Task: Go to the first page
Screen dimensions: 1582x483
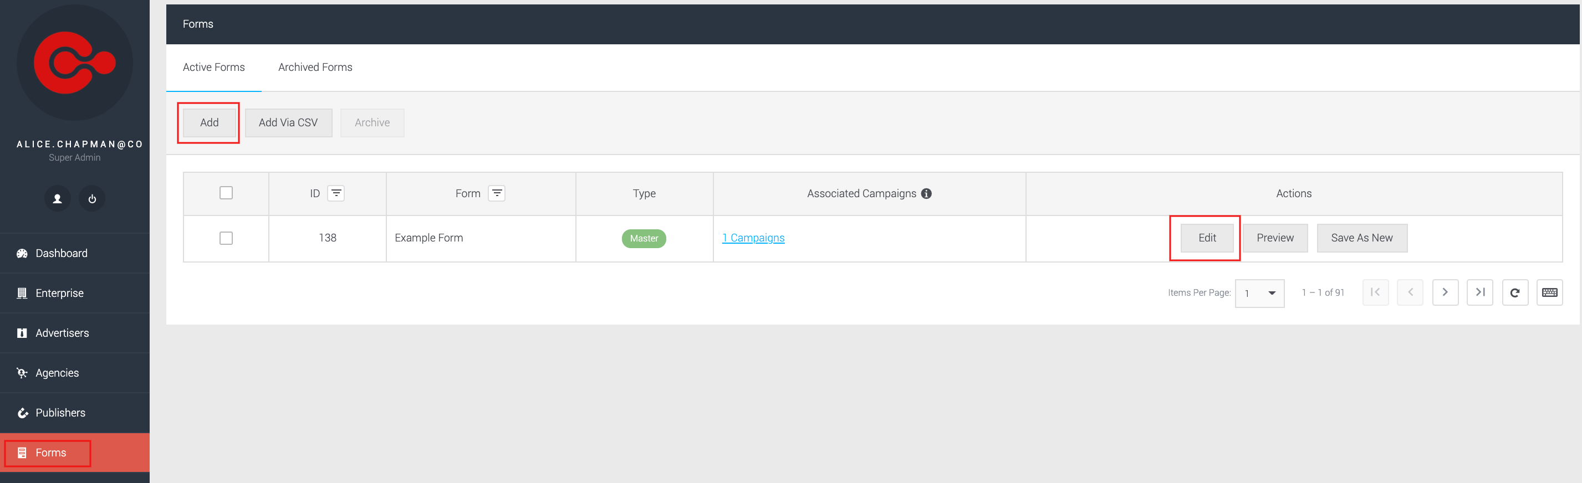Action: click(x=1376, y=293)
